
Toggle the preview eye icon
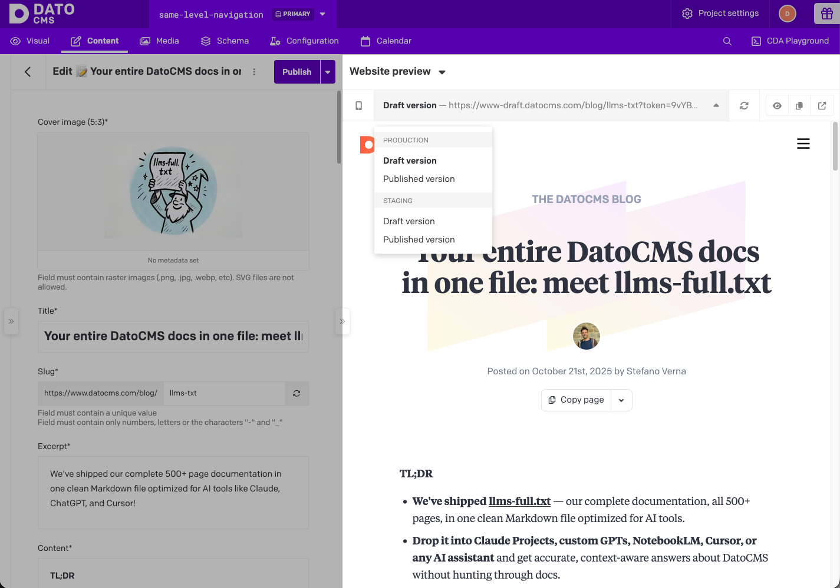(777, 105)
